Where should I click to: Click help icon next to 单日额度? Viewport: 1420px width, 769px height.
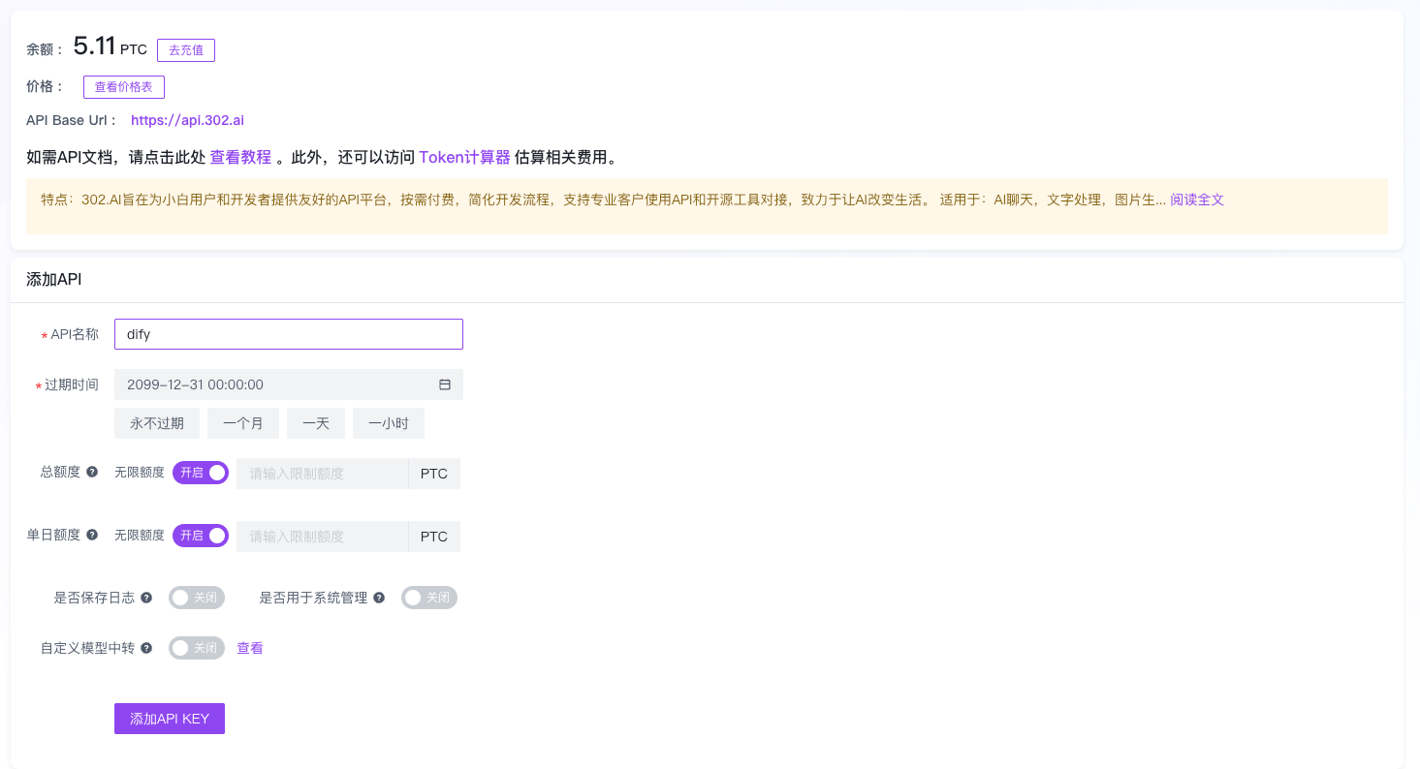(x=92, y=535)
